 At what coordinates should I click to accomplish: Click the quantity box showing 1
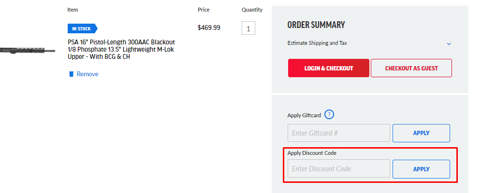248,28
